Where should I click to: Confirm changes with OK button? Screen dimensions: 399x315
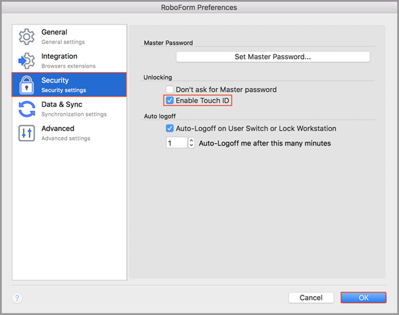click(x=364, y=298)
